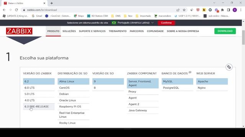Click the page vertical scrollbar thumb
The width and height of the screenshot is (245, 137).
[x=243, y=37]
